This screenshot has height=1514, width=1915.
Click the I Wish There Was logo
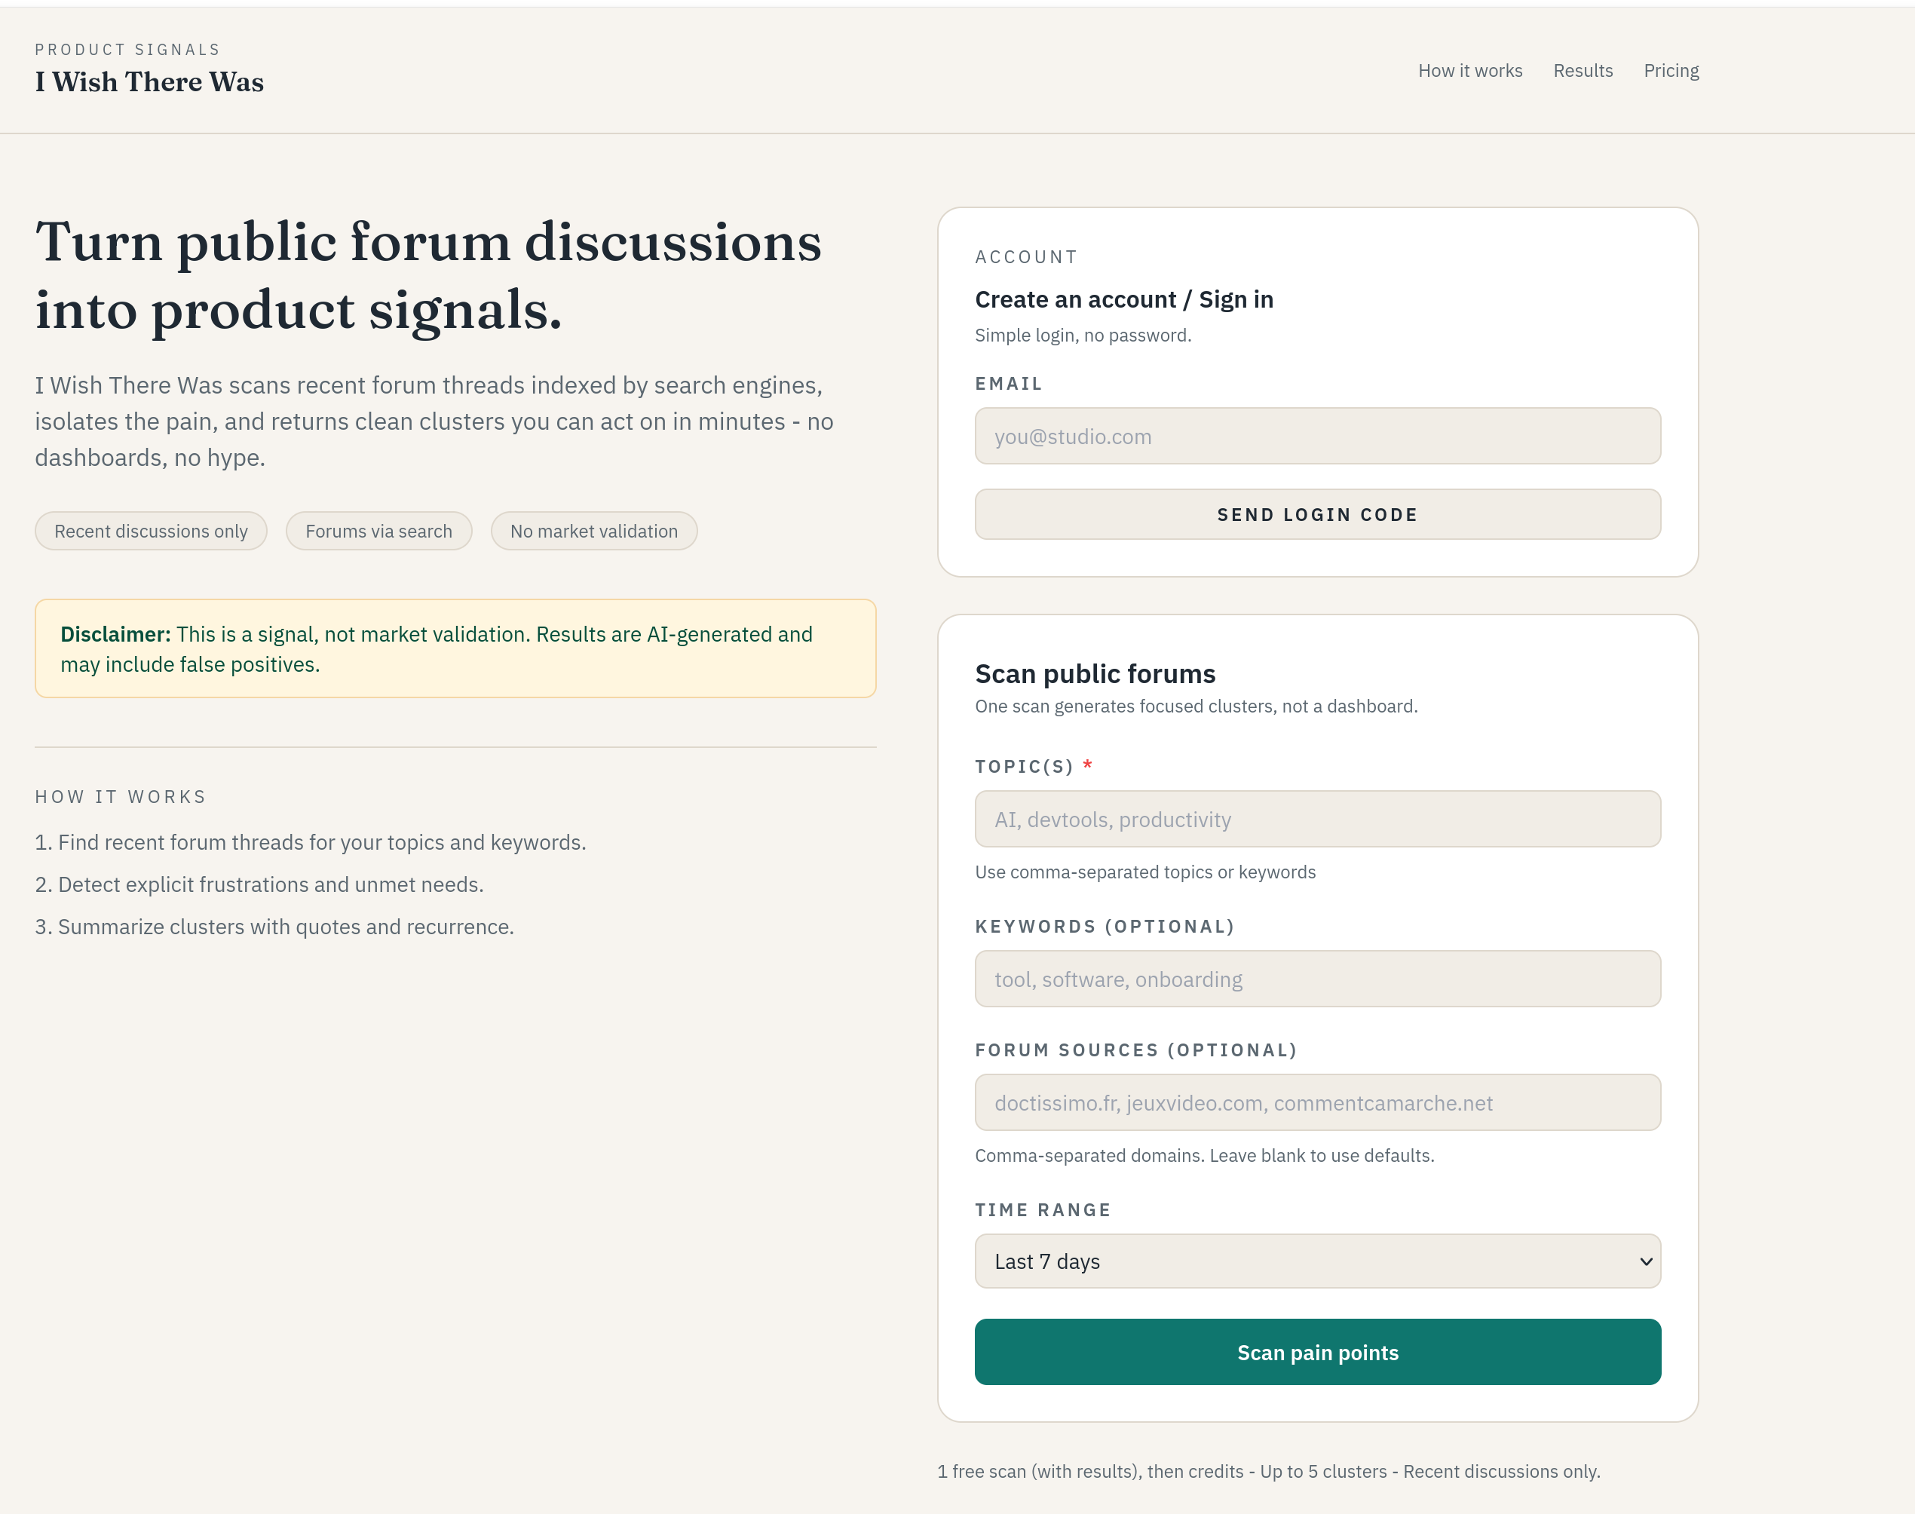pos(149,81)
